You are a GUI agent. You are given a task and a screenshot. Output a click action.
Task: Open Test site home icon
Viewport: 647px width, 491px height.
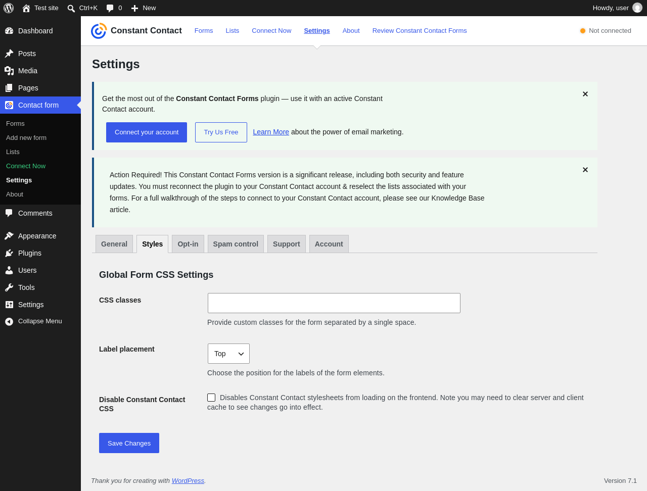point(26,8)
